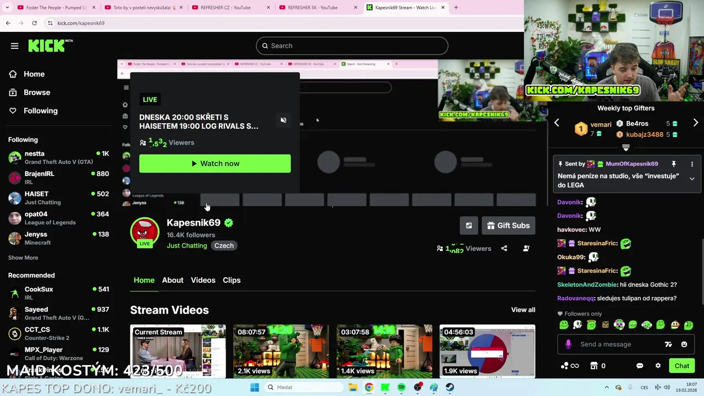Open chat settings gear
The height and width of the screenshot is (396, 704).
tap(658, 366)
